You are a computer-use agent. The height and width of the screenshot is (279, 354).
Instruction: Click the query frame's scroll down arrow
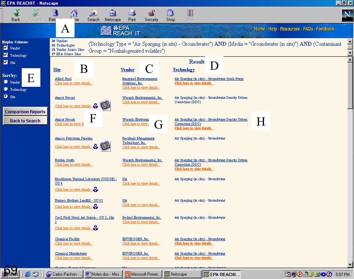click(350, 53)
